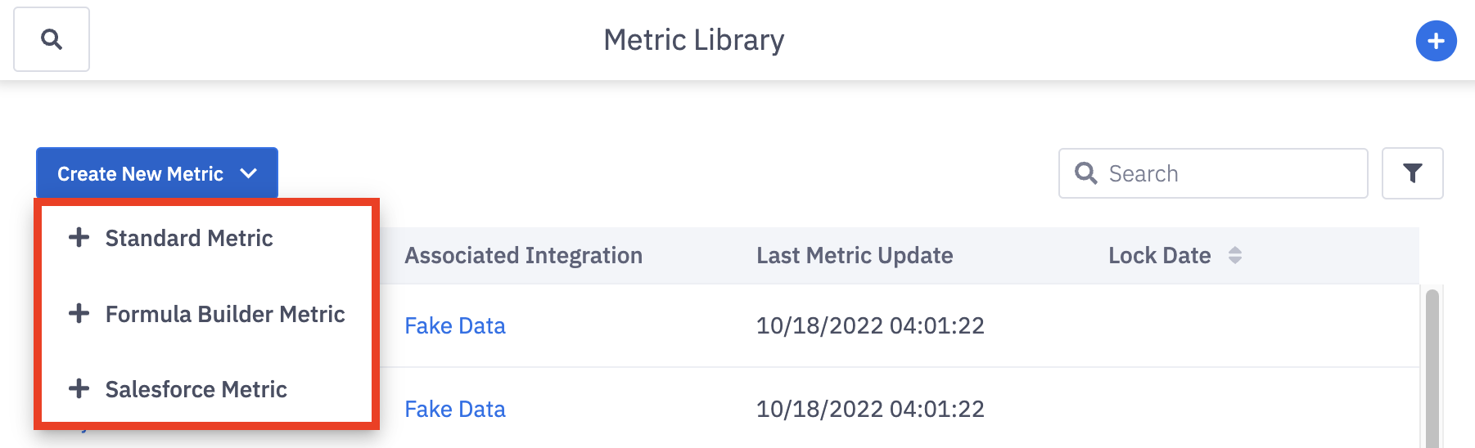
Task: Click the blue plus add button
Action: (x=1436, y=41)
